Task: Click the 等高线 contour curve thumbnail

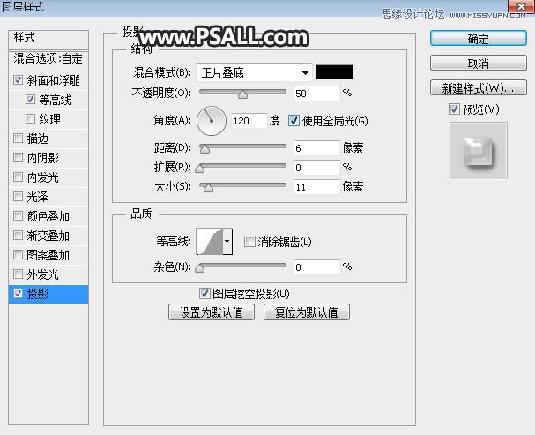Action: pos(210,242)
